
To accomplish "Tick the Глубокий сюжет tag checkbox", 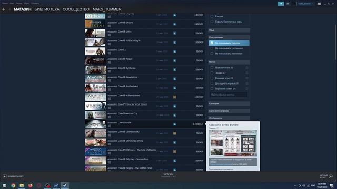I will (x=212, y=89).
